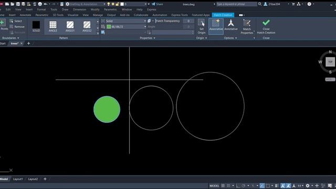Toggle polar tracking icon in status bar

pos(244,186)
